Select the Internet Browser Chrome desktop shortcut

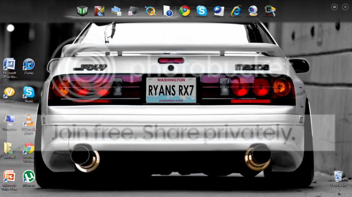[29, 153]
